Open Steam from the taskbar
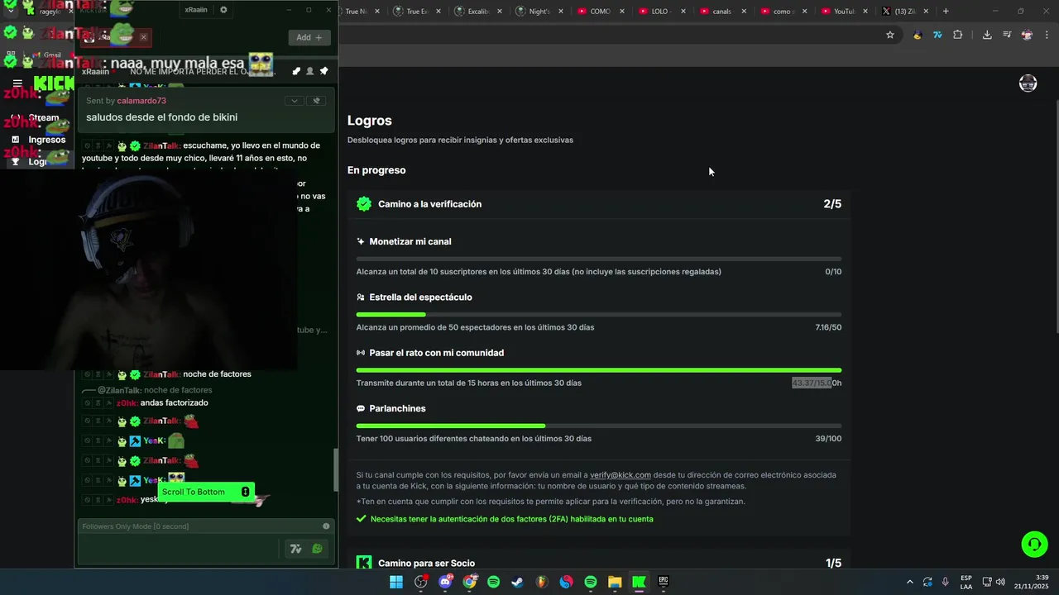This screenshot has height=595, width=1059. [517, 582]
